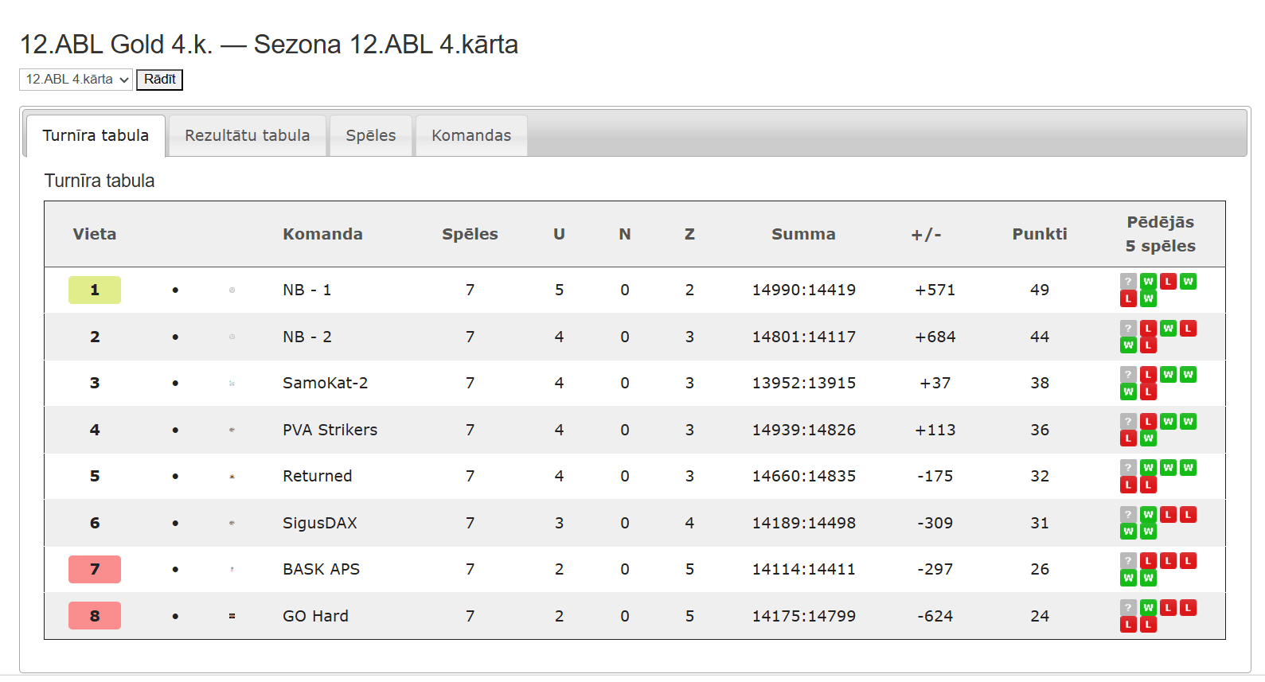1265x682 pixels.
Task: Open the Rezultātu tabula tab
Action: (248, 135)
